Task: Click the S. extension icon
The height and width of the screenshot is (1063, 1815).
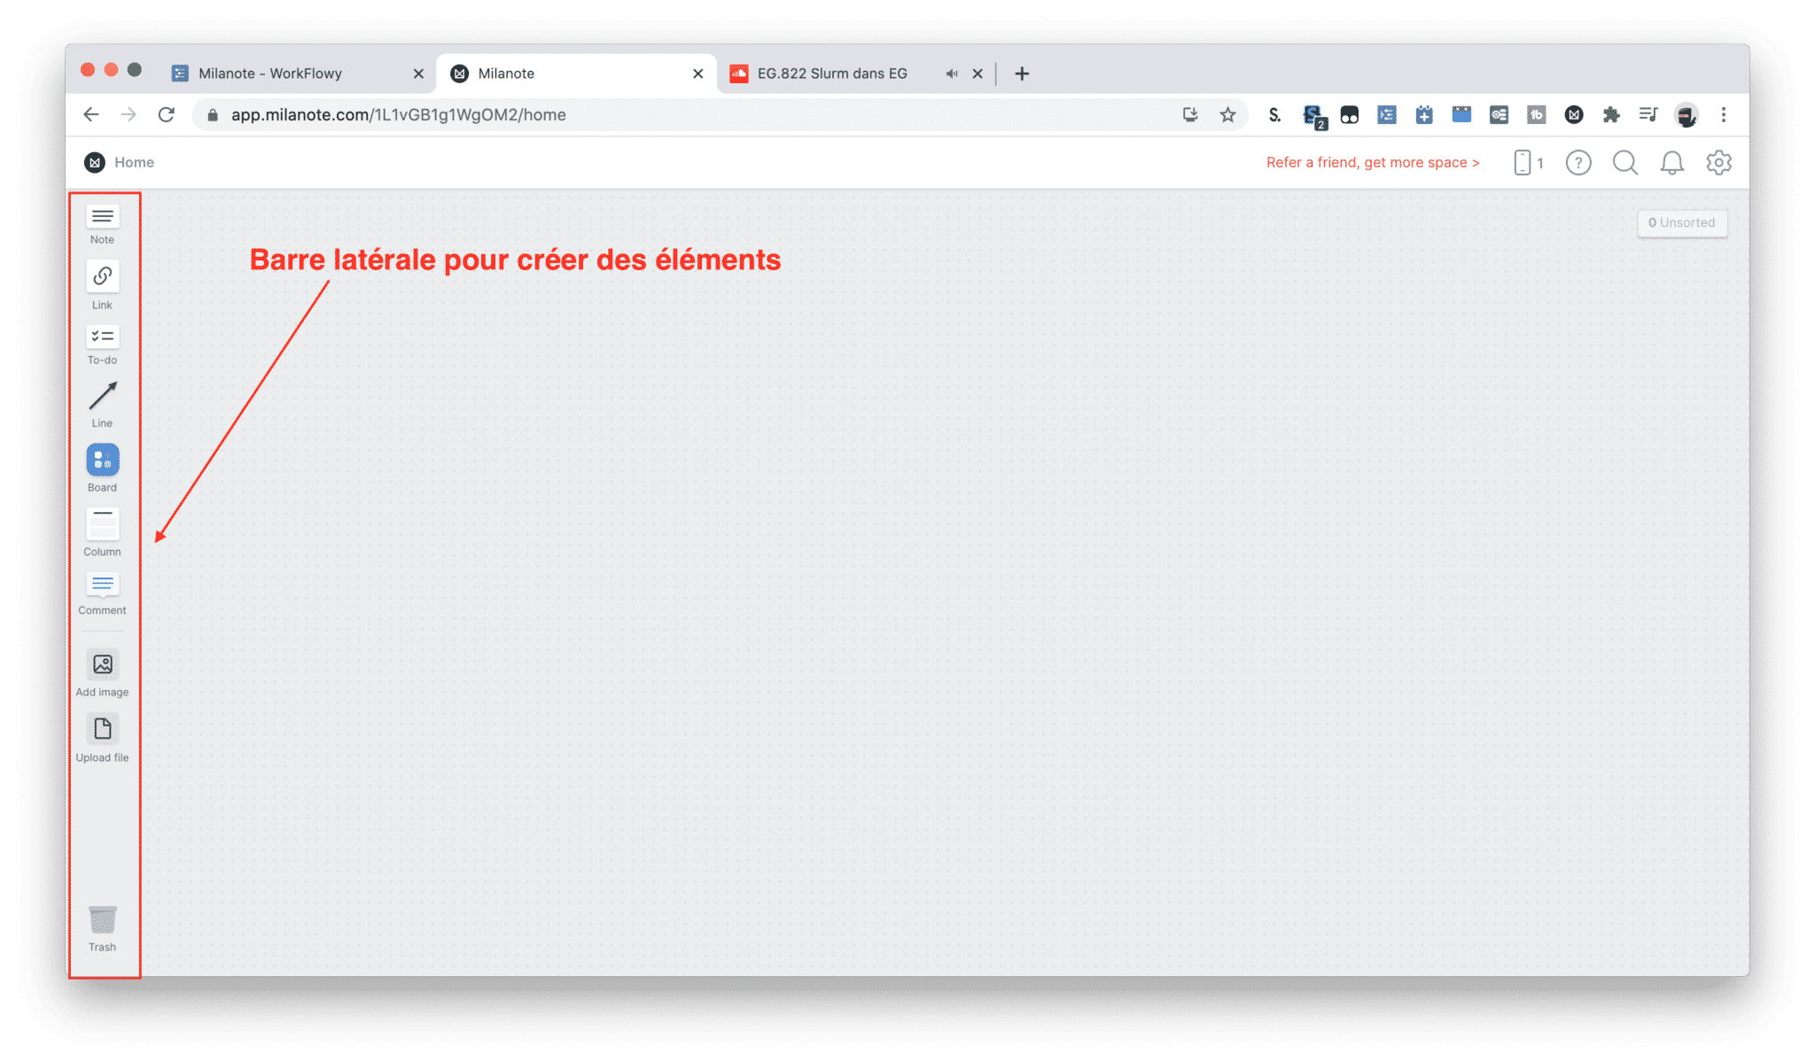Action: (x=1274, y=114)
